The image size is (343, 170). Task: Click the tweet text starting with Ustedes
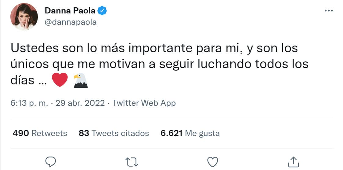tap(159, 65)
